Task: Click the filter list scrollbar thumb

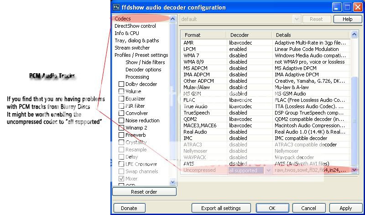Action: pos(172,91)
